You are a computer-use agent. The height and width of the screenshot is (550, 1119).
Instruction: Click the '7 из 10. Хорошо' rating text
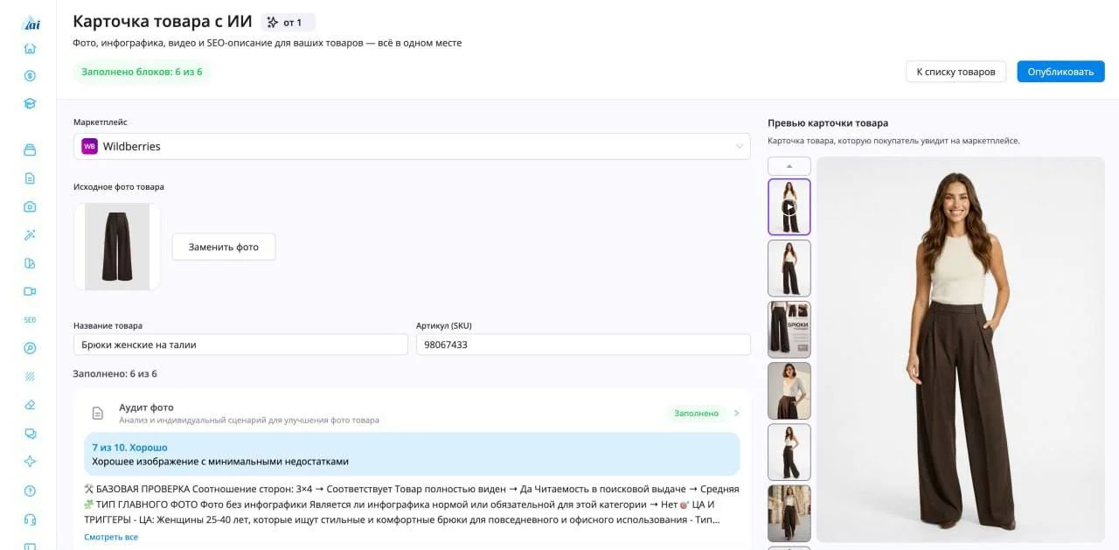tap(129, 447)
